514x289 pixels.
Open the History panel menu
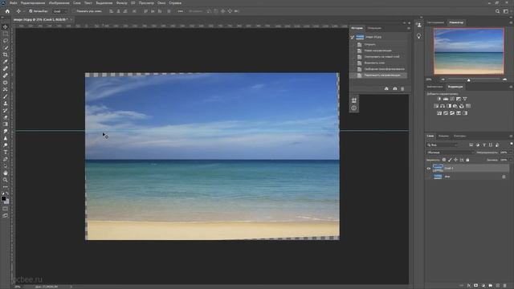click(409, 28)
